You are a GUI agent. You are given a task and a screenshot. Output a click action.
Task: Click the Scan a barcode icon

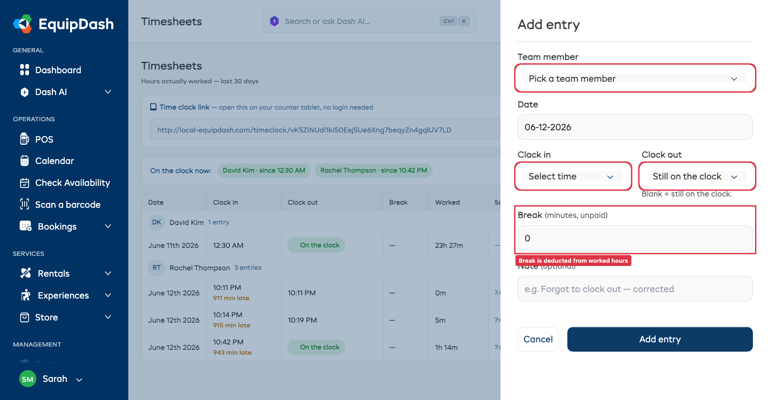coord(24,205)
